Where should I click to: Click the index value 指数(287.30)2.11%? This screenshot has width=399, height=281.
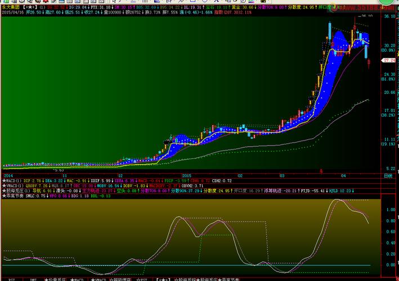pyautogui.click(x=233, y=12)
